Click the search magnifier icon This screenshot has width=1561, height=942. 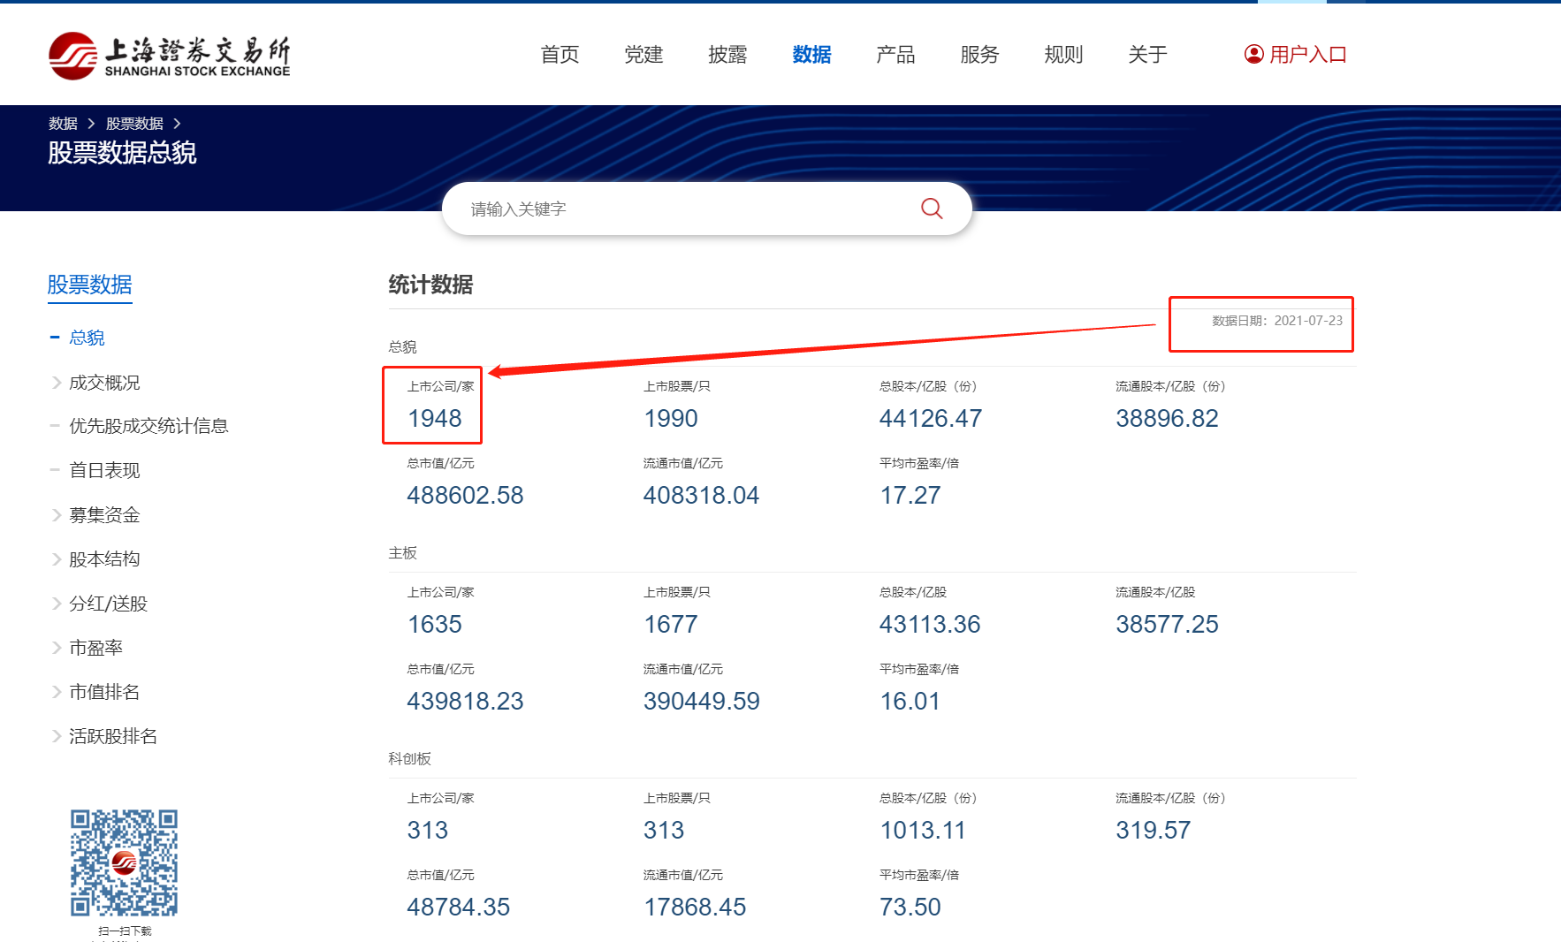pos(931,209)
